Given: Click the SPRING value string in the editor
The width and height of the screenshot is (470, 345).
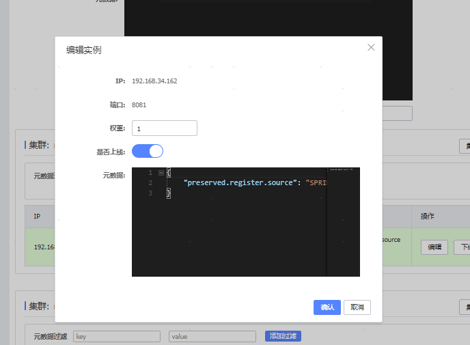Looking at the screenshot, I should 316,183.
